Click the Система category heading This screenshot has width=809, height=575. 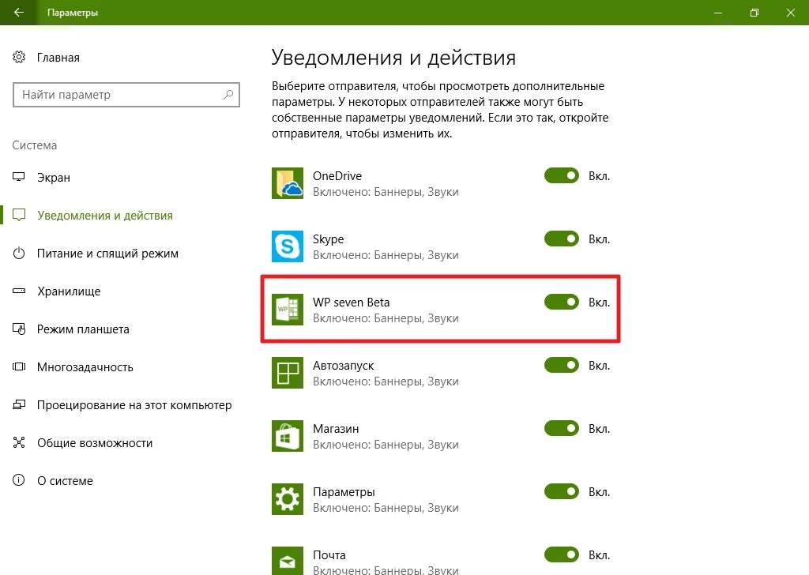(35, 145)
